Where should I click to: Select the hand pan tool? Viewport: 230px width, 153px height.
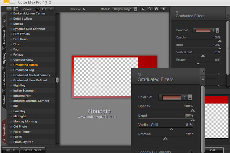pos(157,9)
